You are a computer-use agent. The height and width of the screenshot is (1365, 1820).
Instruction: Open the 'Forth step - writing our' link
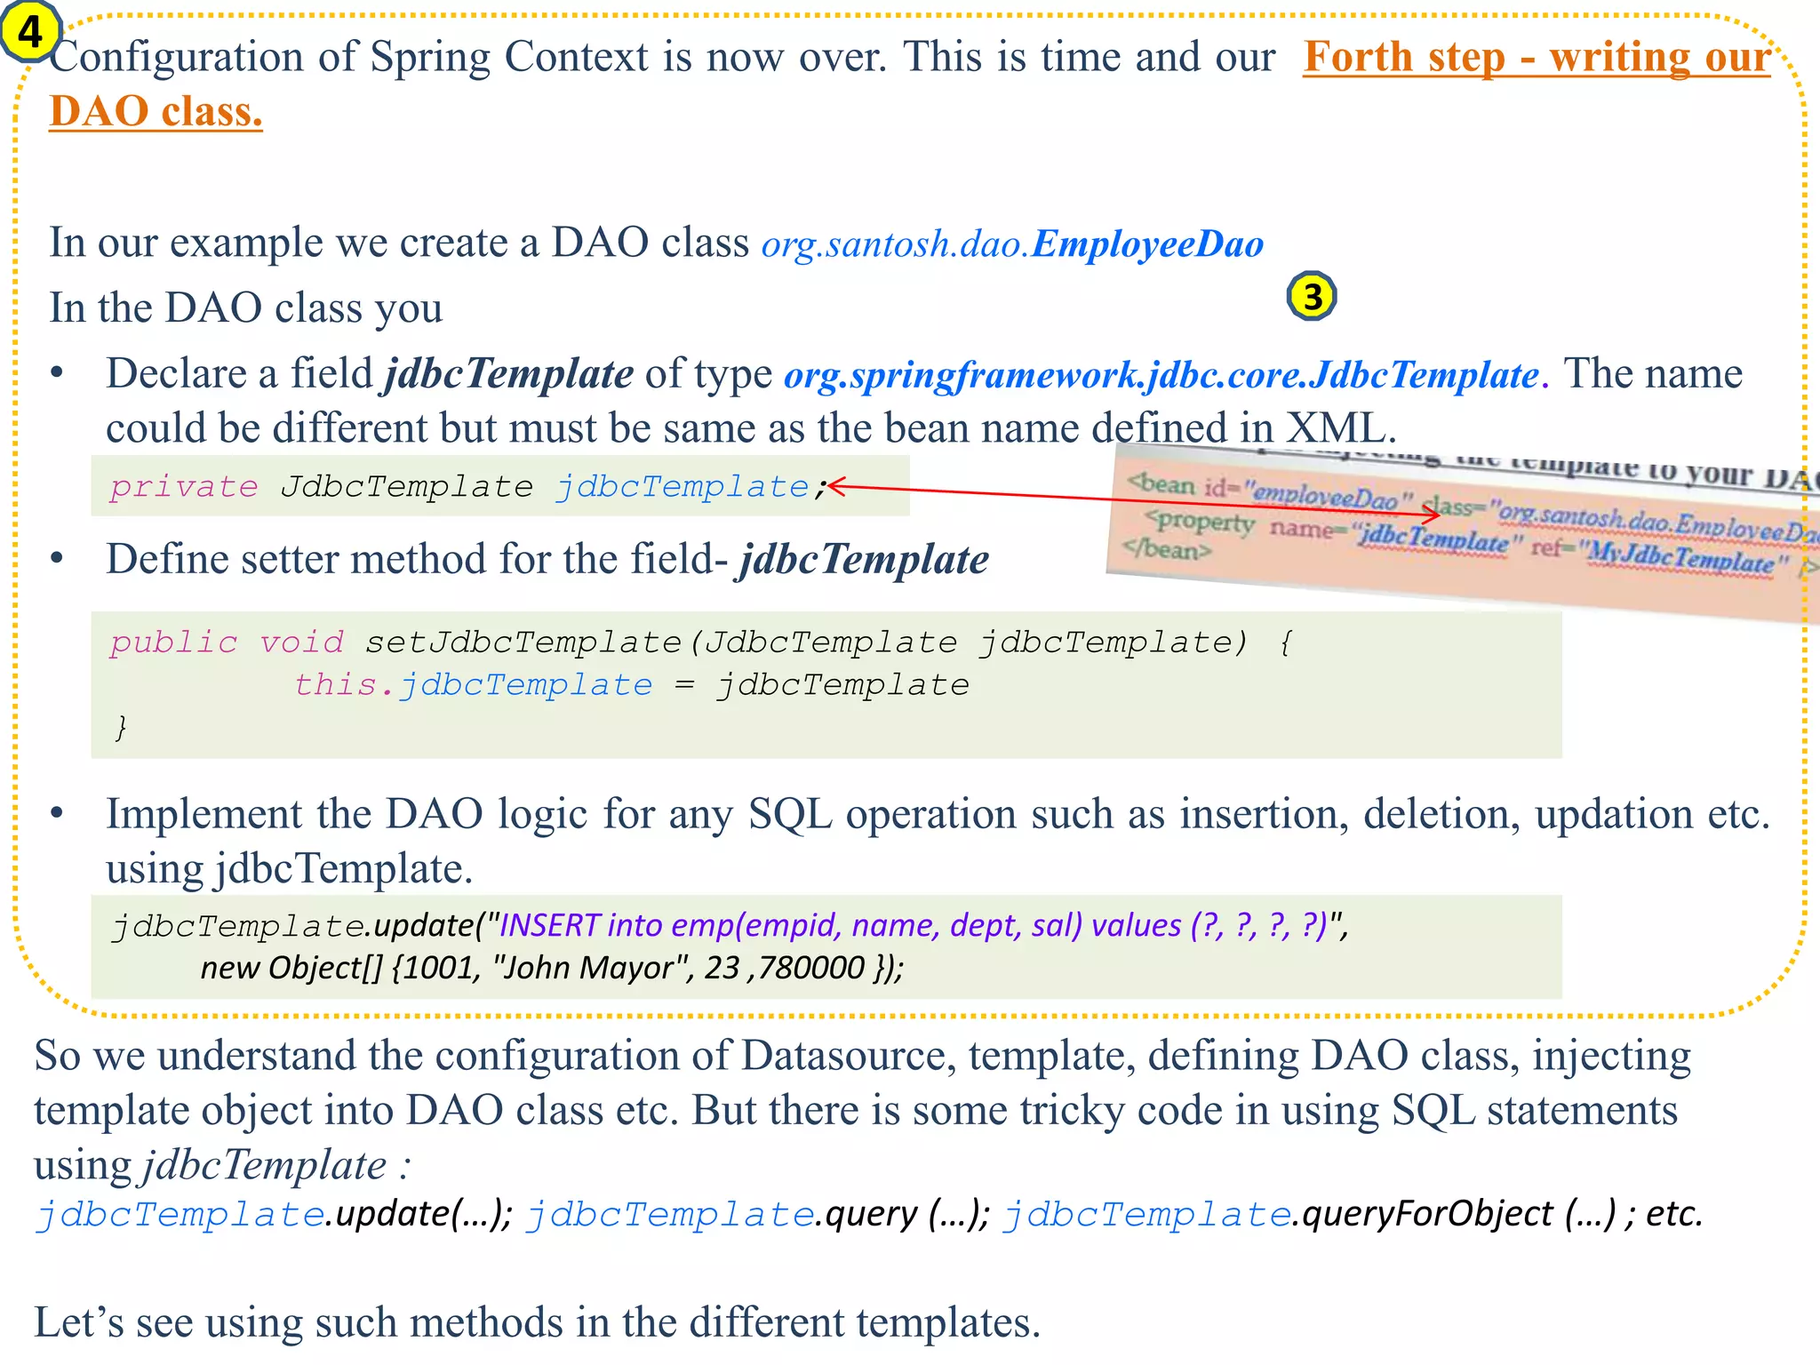pos(1537,58)
